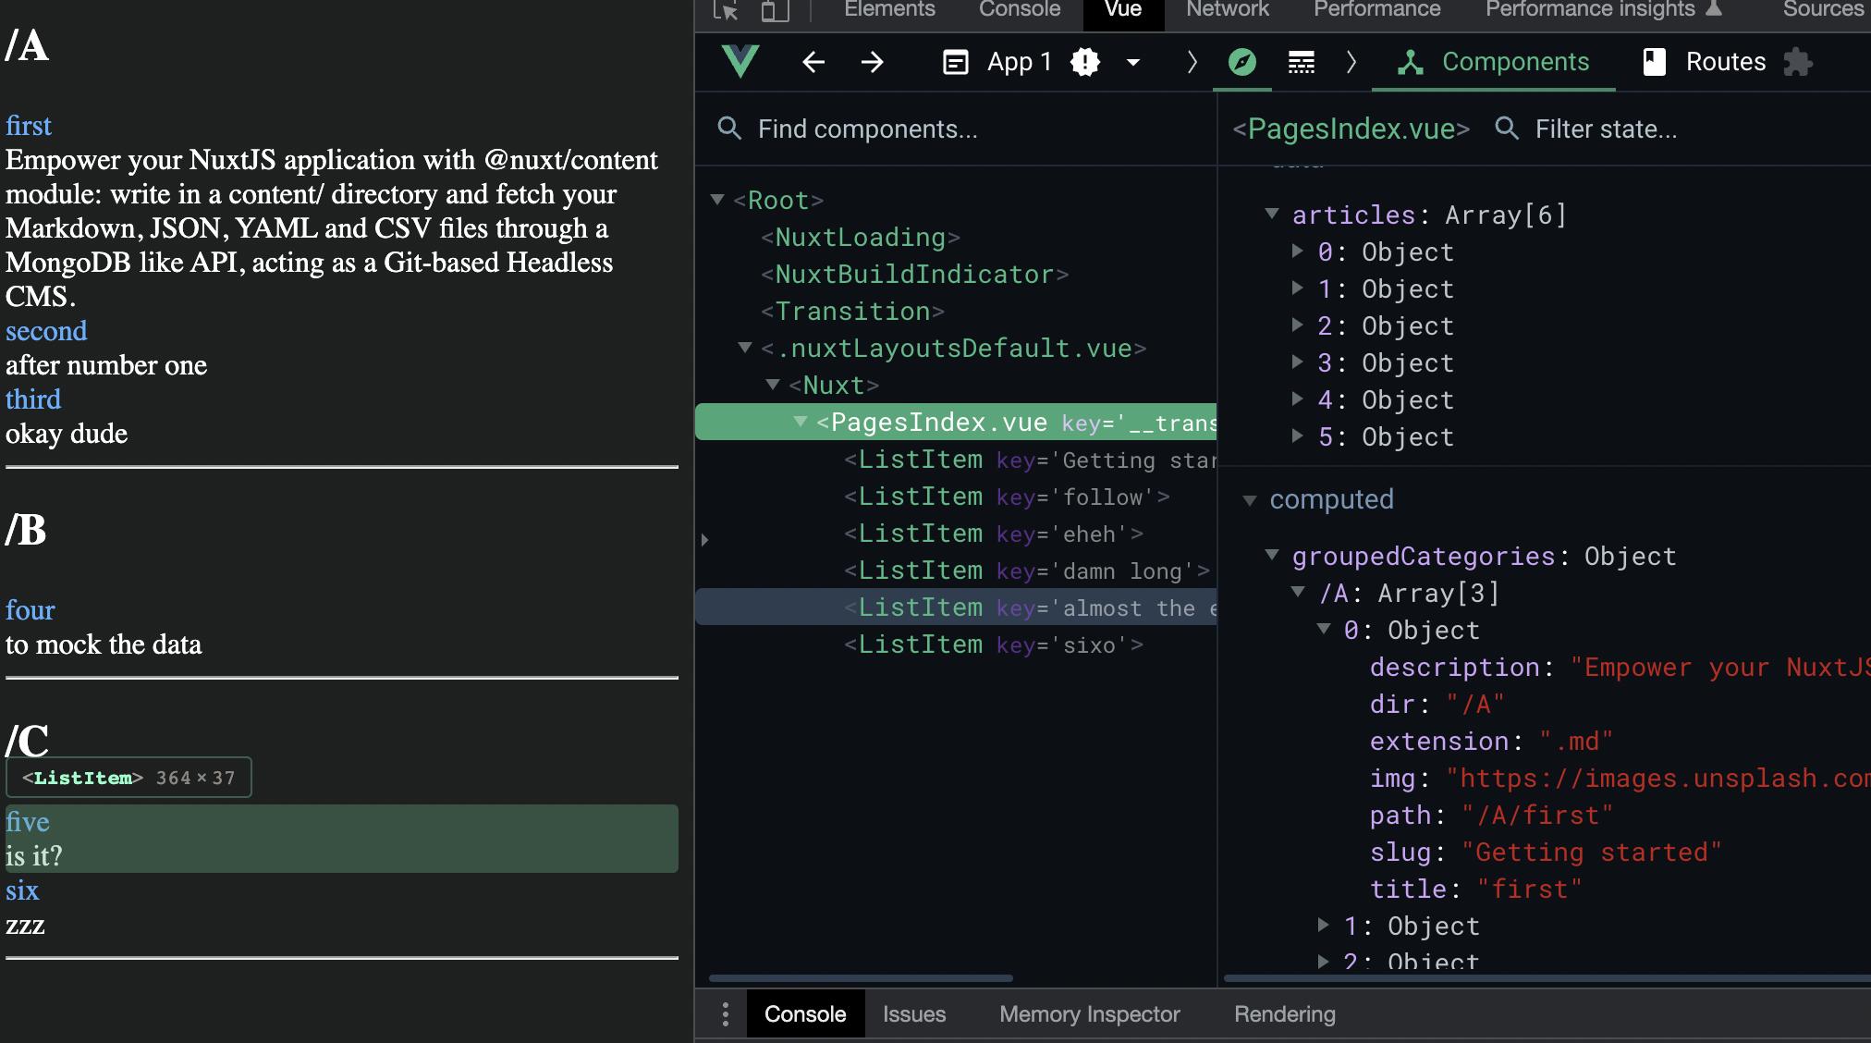Open the Sources tab
Image resolution: width=1871 pixels, height=1043 pixels.
coord(1823,9)
